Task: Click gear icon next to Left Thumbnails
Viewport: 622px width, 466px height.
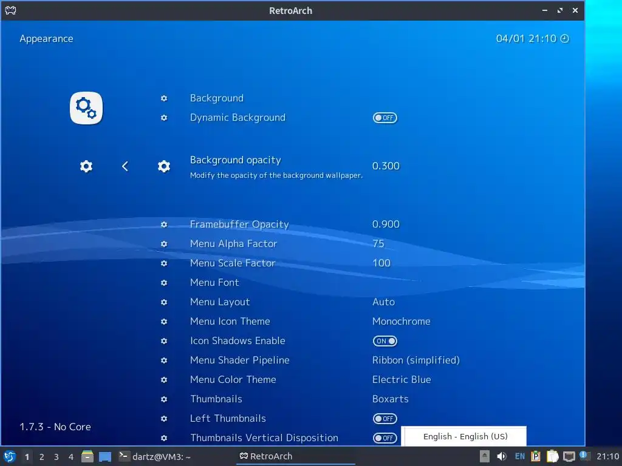Action: [164, 419]
